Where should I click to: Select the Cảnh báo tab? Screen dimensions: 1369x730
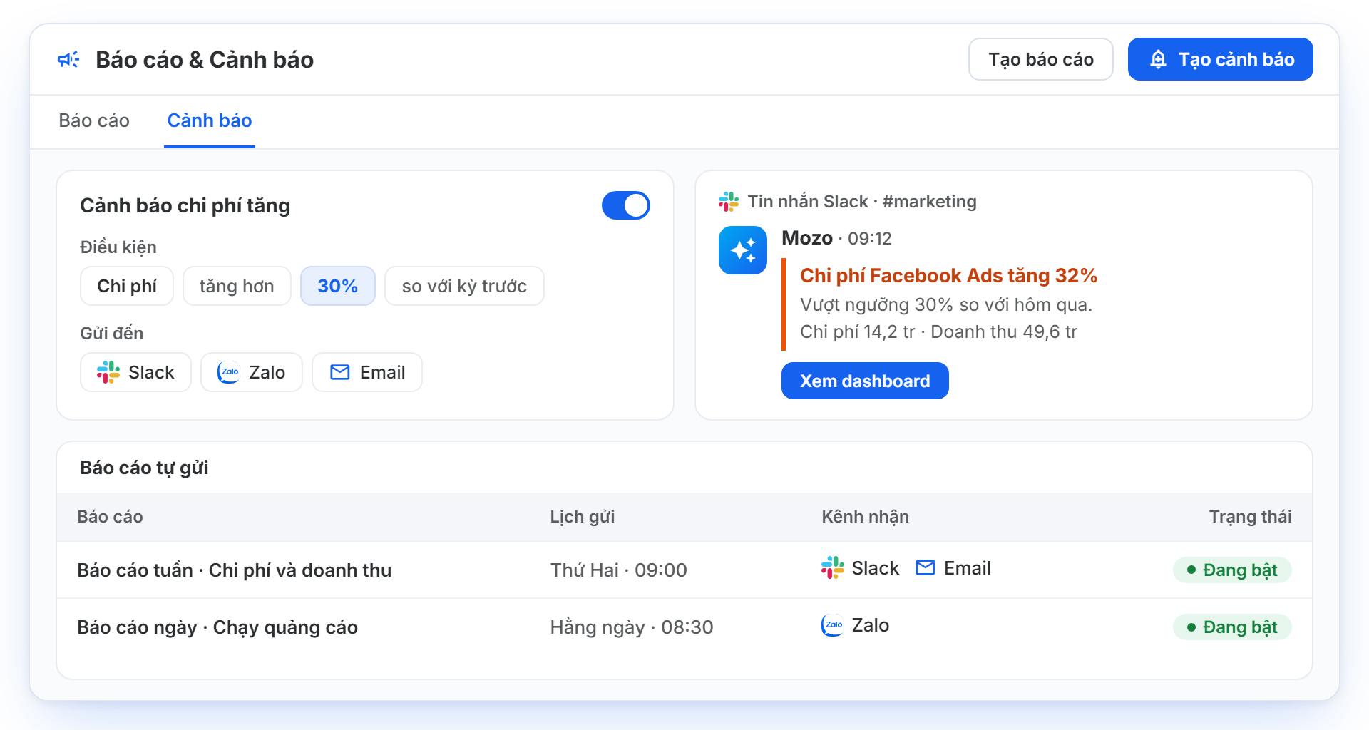210,120
